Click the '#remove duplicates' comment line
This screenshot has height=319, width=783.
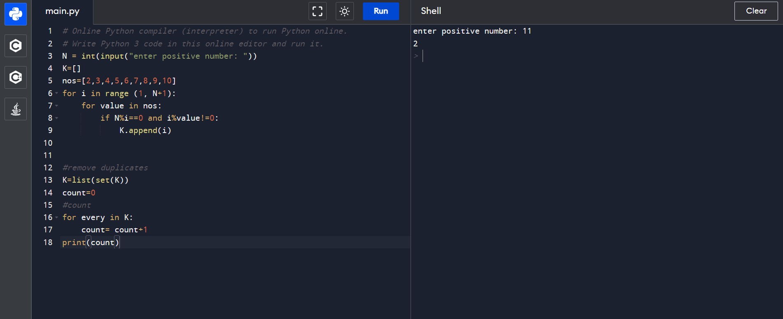pyautogui.click(x=105, y=168)
